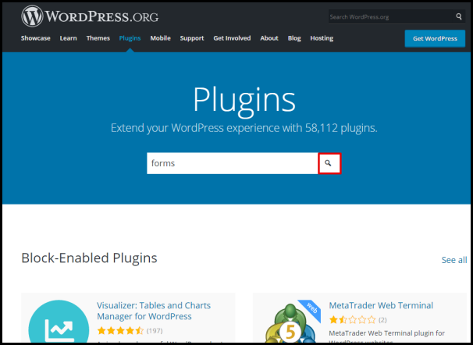
Task: Click the plugin search field containing "forms"
Action: tap(233, 163)
